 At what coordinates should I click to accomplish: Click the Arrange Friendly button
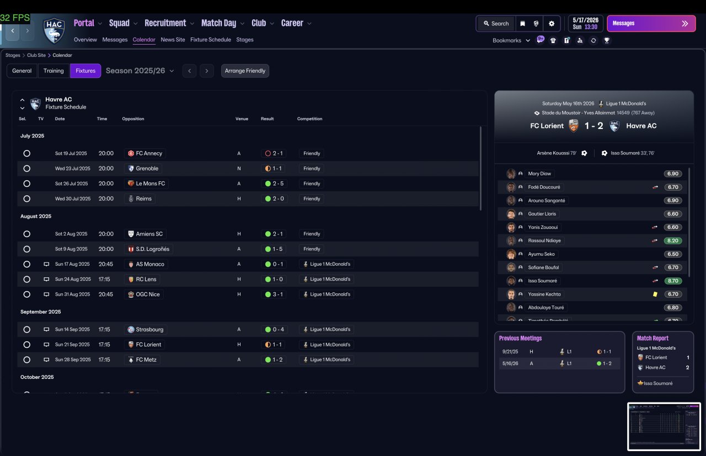point(245,71)
